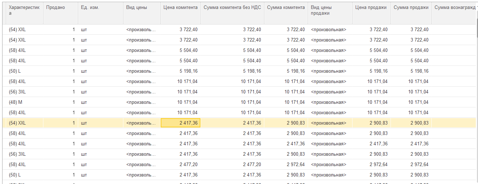Click Вид цены cell in the (48) M row
This screenshot has height=184, width=478.
point(141,102)
